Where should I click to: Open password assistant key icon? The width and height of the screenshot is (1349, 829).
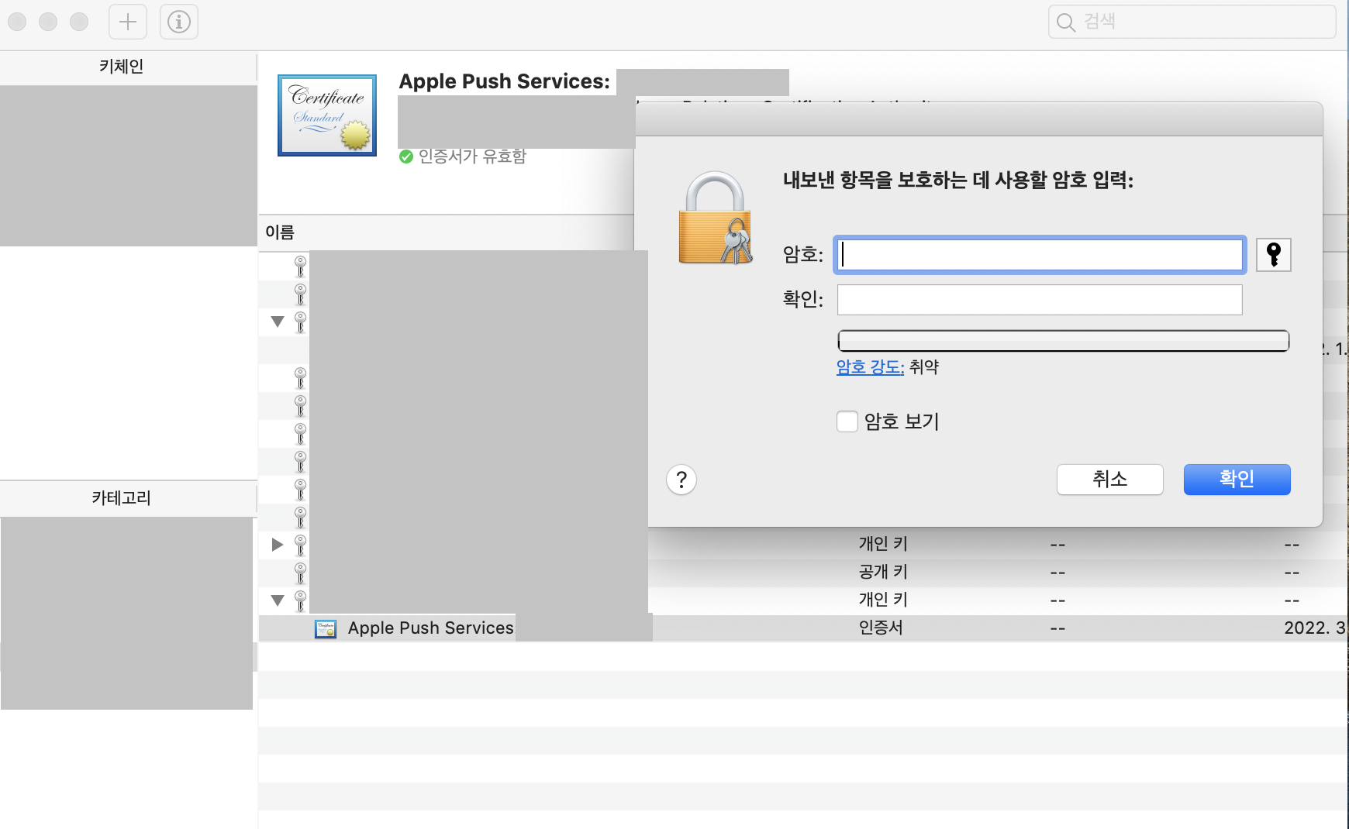(x=1274, y=255)
